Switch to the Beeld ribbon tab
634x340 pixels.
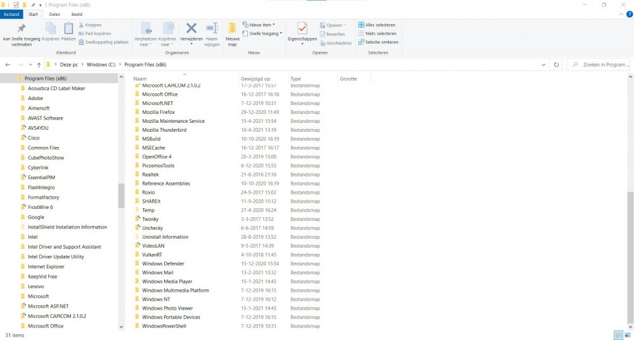pyautogui.click(x=76, y=14)
